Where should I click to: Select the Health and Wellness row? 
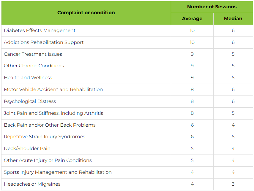click(x=127, y=78)
